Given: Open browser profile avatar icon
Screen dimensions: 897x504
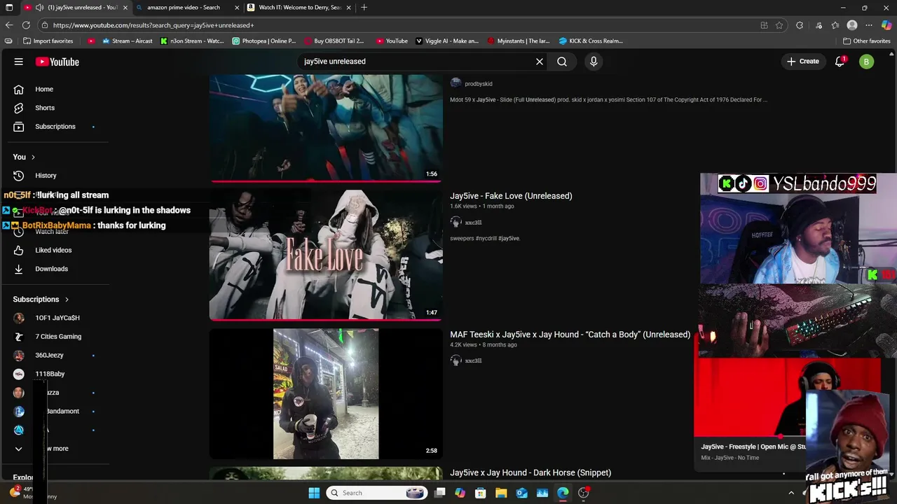Looking at the screenshot, I should [852, 25].
